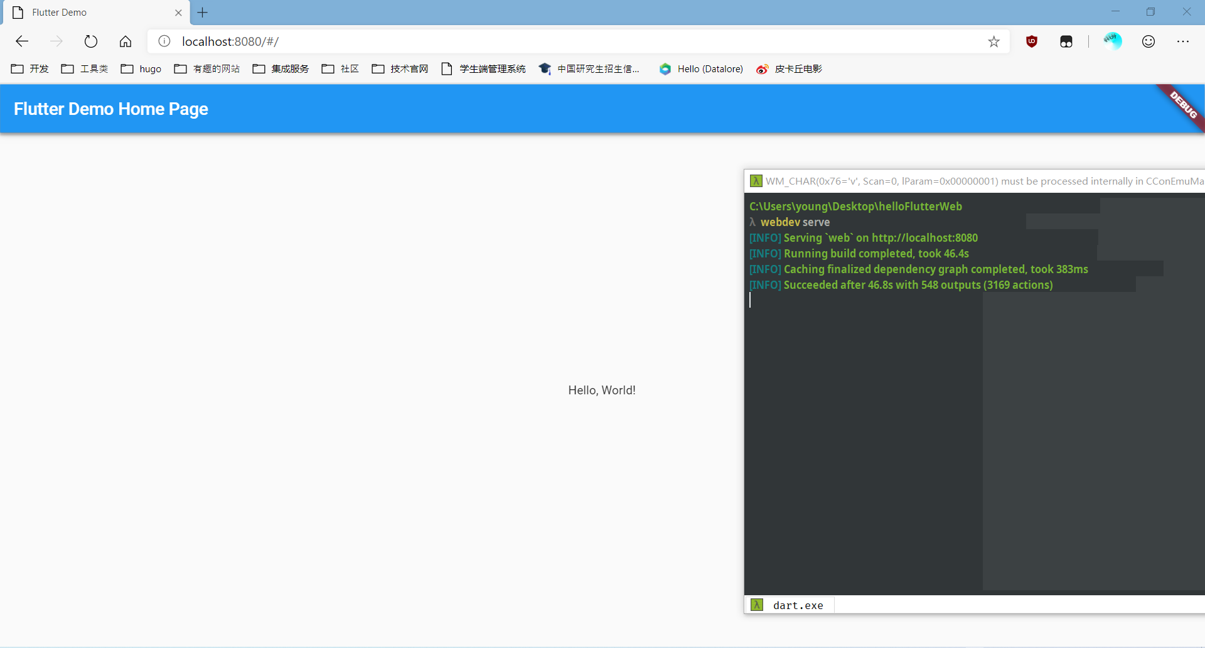Image resolution: width=1205 pixels, height=648 pixels.
Task: Click the Hello, World! text
Action: (602, 390)
